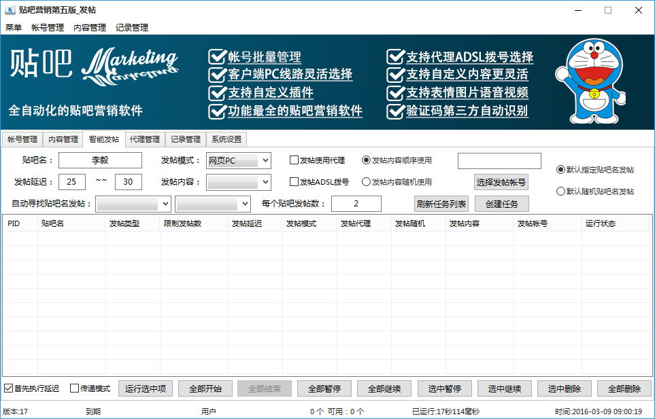Click the checkmark icon beside 支持代理ADSL拨号选择

click(396, 56)
